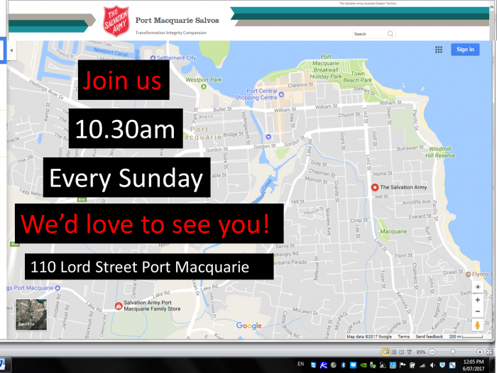
Task: Collapse the map side panel arrow
Action: [x=12, y=50]
